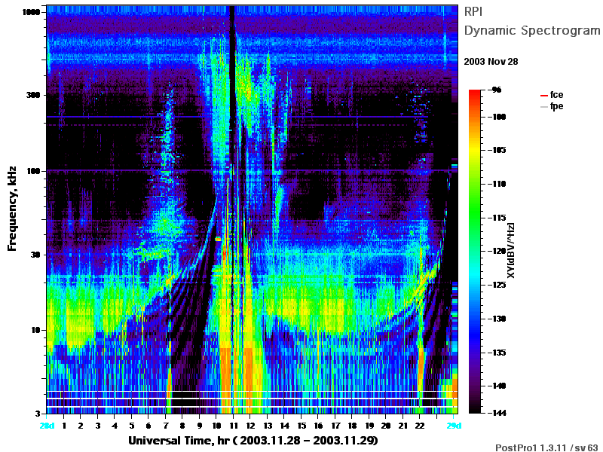Click the 1000 kHz frequency tick label

coord(31,12)
